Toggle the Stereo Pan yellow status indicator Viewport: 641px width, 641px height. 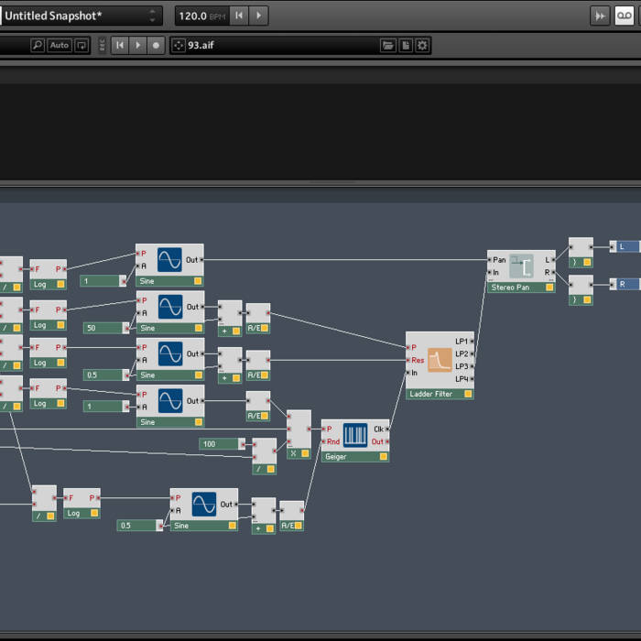(x=549, y=288)
